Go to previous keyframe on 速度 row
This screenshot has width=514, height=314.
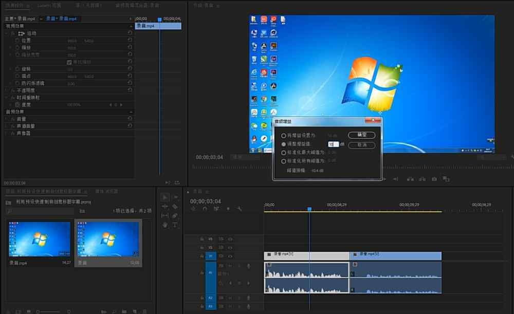coord(110,105)
